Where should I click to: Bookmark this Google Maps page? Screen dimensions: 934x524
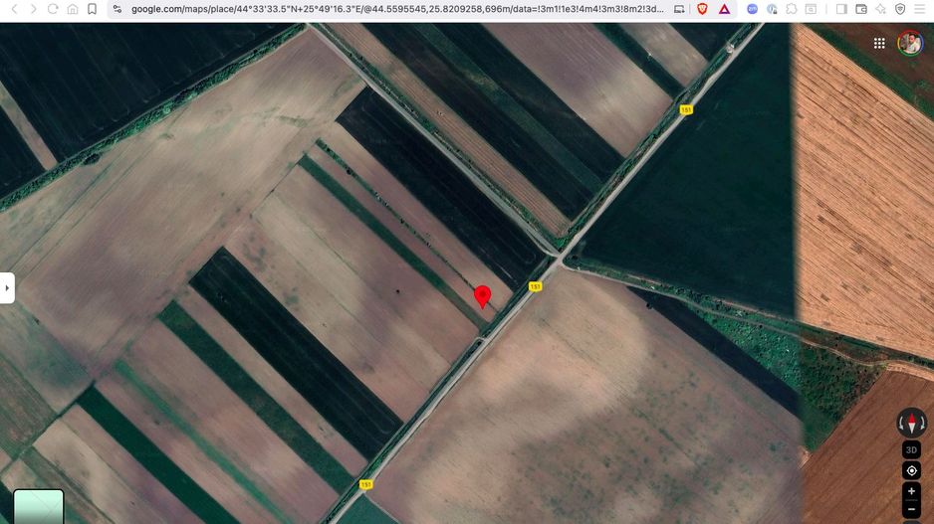[x=92, y=9]
